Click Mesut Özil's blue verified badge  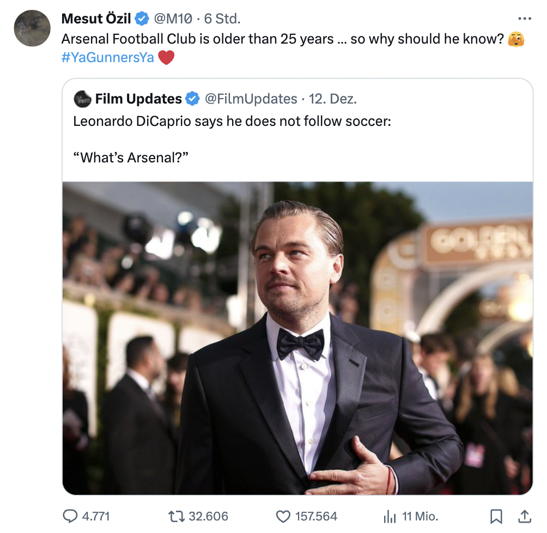pyautogui.click(x=142, y=19)
